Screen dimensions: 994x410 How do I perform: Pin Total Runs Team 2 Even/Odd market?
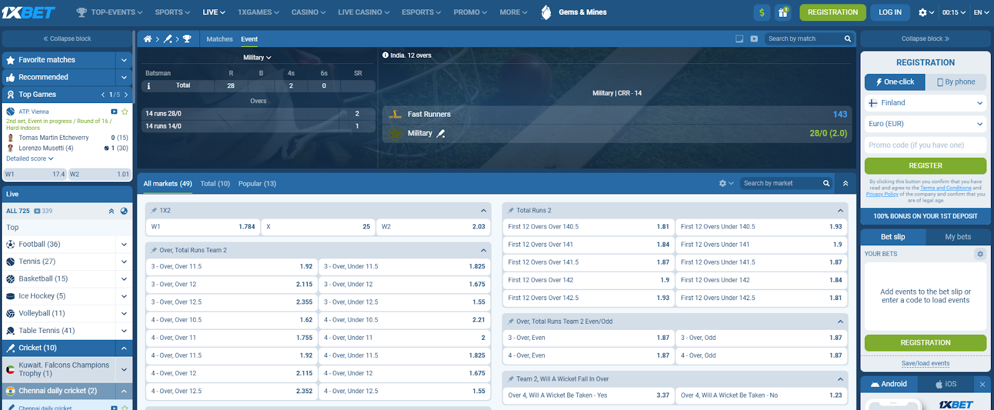point(511,322)
